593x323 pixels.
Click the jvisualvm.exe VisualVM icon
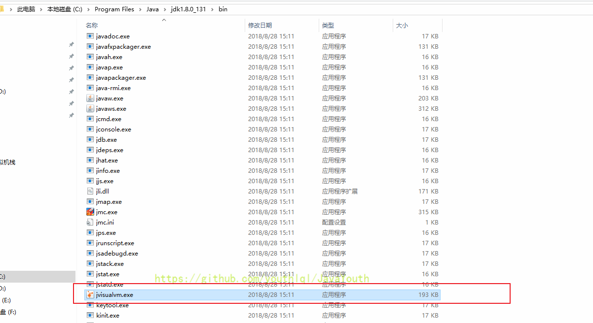(x=90, y=294)
